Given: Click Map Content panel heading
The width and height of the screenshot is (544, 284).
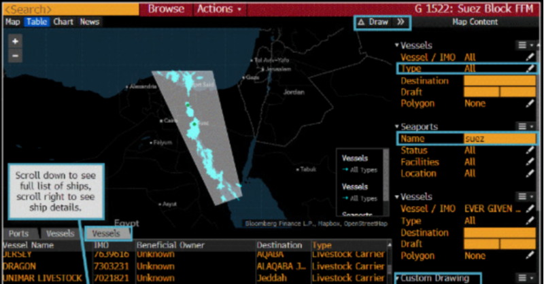Looking at the screenshot, I should (475, 22).
